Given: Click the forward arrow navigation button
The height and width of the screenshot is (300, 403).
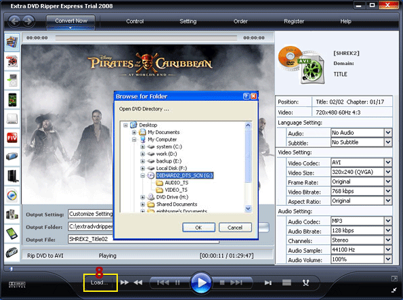Looking at the screenshot, I should click(28, 21).
